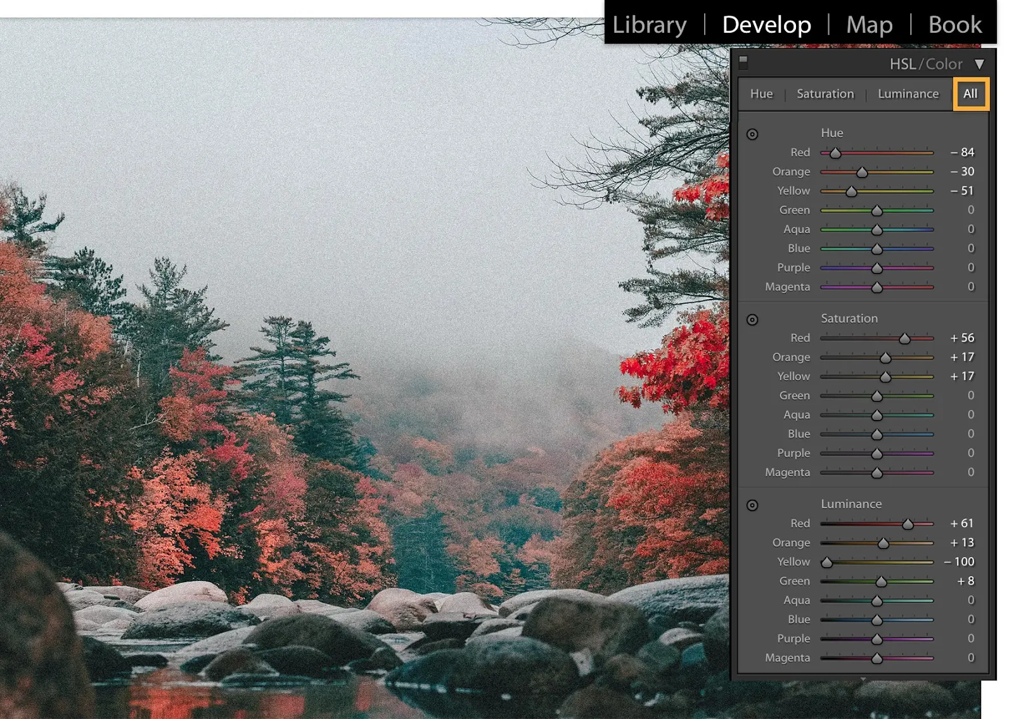This screenshot has width=1014, height=719.
Task: Select the Hue tab
Action: tap(760, 94)
